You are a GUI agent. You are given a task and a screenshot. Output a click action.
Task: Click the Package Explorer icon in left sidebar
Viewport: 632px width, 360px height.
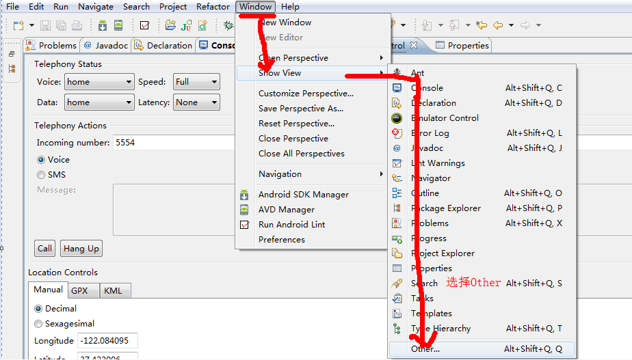pyautogui.click(x=12, y=69)
